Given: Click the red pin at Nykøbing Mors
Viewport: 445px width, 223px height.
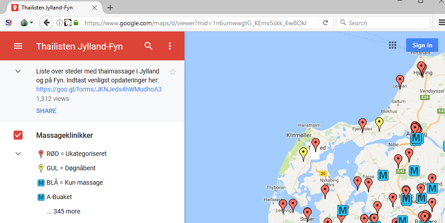Looking at the screenshot, I should (325, 191).
